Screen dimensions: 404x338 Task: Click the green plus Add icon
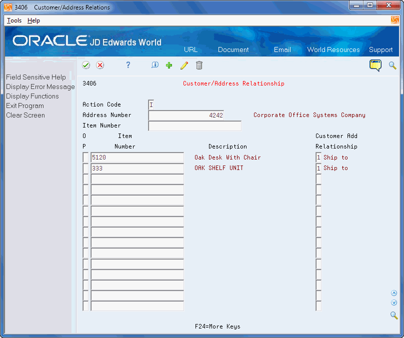coord(169,65)
